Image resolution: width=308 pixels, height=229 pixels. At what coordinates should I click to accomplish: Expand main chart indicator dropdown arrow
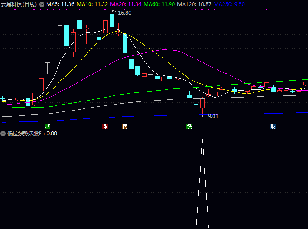(42, 4)
